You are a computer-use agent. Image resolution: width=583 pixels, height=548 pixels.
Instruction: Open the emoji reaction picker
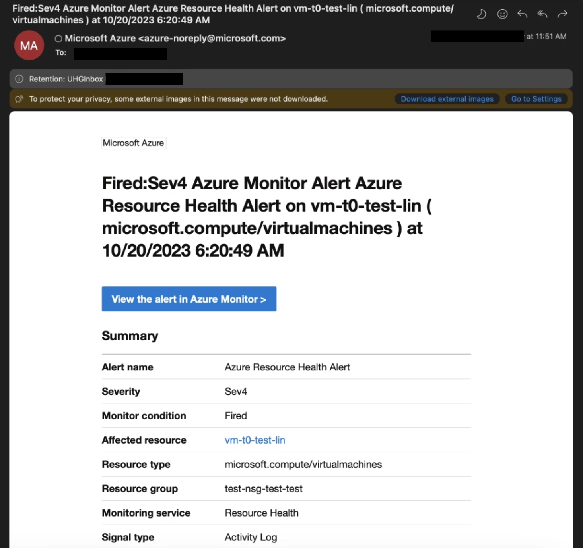502,15
